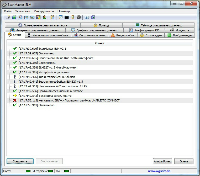Open the terminal console toolbar icon
This screenshot has width=200, height=176.
(x=67, y=18)
